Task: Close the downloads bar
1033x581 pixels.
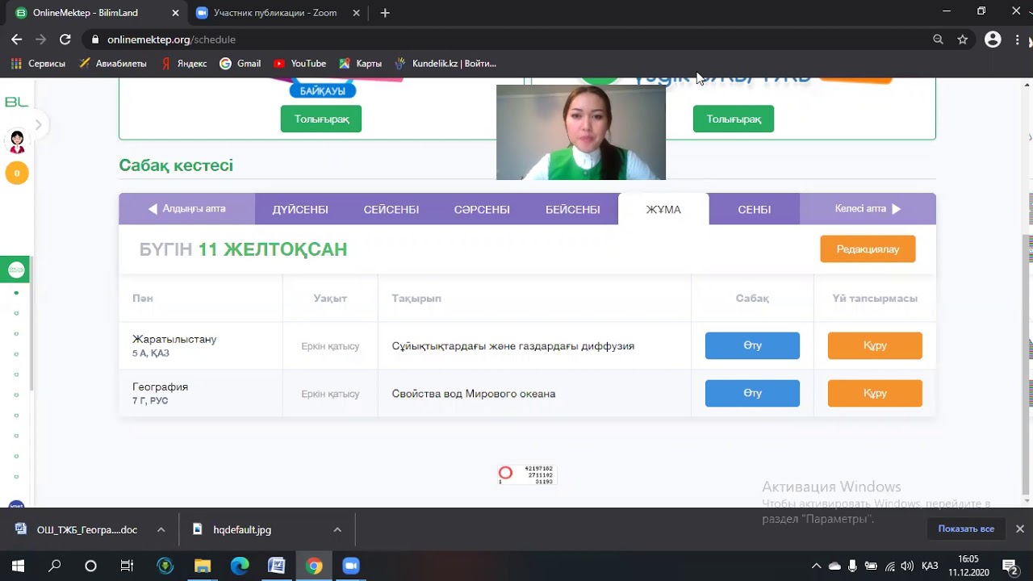Action: pyautogui.click(x=1020, y=529)
